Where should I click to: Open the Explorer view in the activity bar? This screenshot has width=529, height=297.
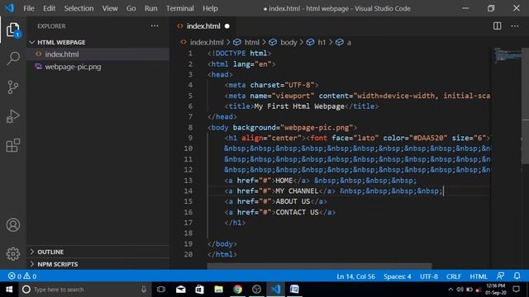coord(13,30)
